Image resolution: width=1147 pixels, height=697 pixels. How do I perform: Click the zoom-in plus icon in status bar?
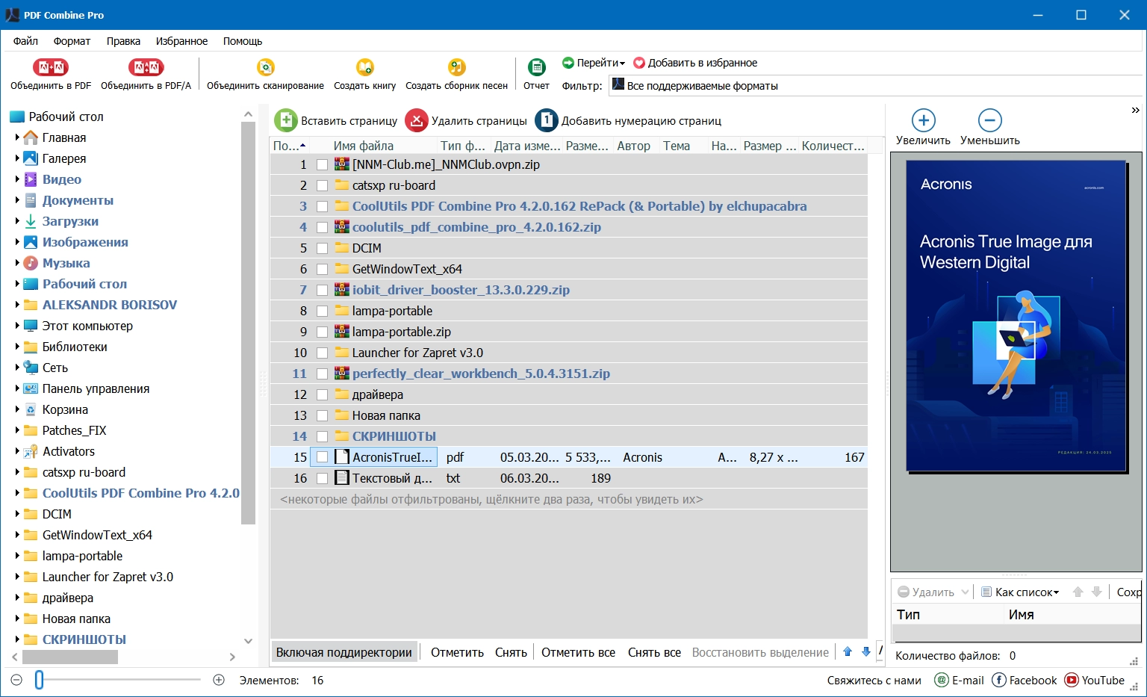click(x=219, y=680)
